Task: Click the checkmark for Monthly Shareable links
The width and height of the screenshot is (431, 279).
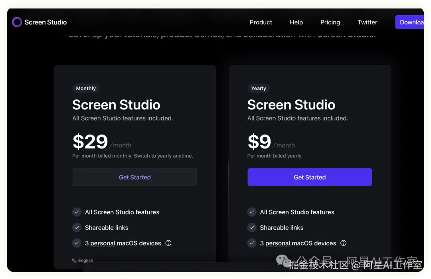Action: click(77, 228)
